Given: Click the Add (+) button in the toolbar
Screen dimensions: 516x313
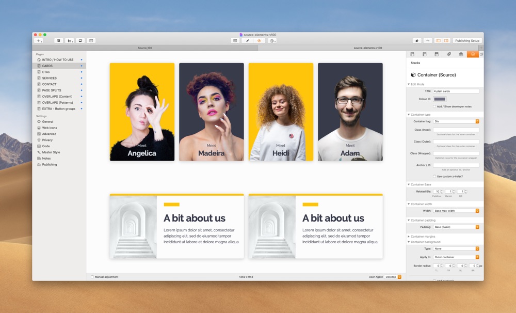Looking at the screenshot, I should click(x=39, y=41).
